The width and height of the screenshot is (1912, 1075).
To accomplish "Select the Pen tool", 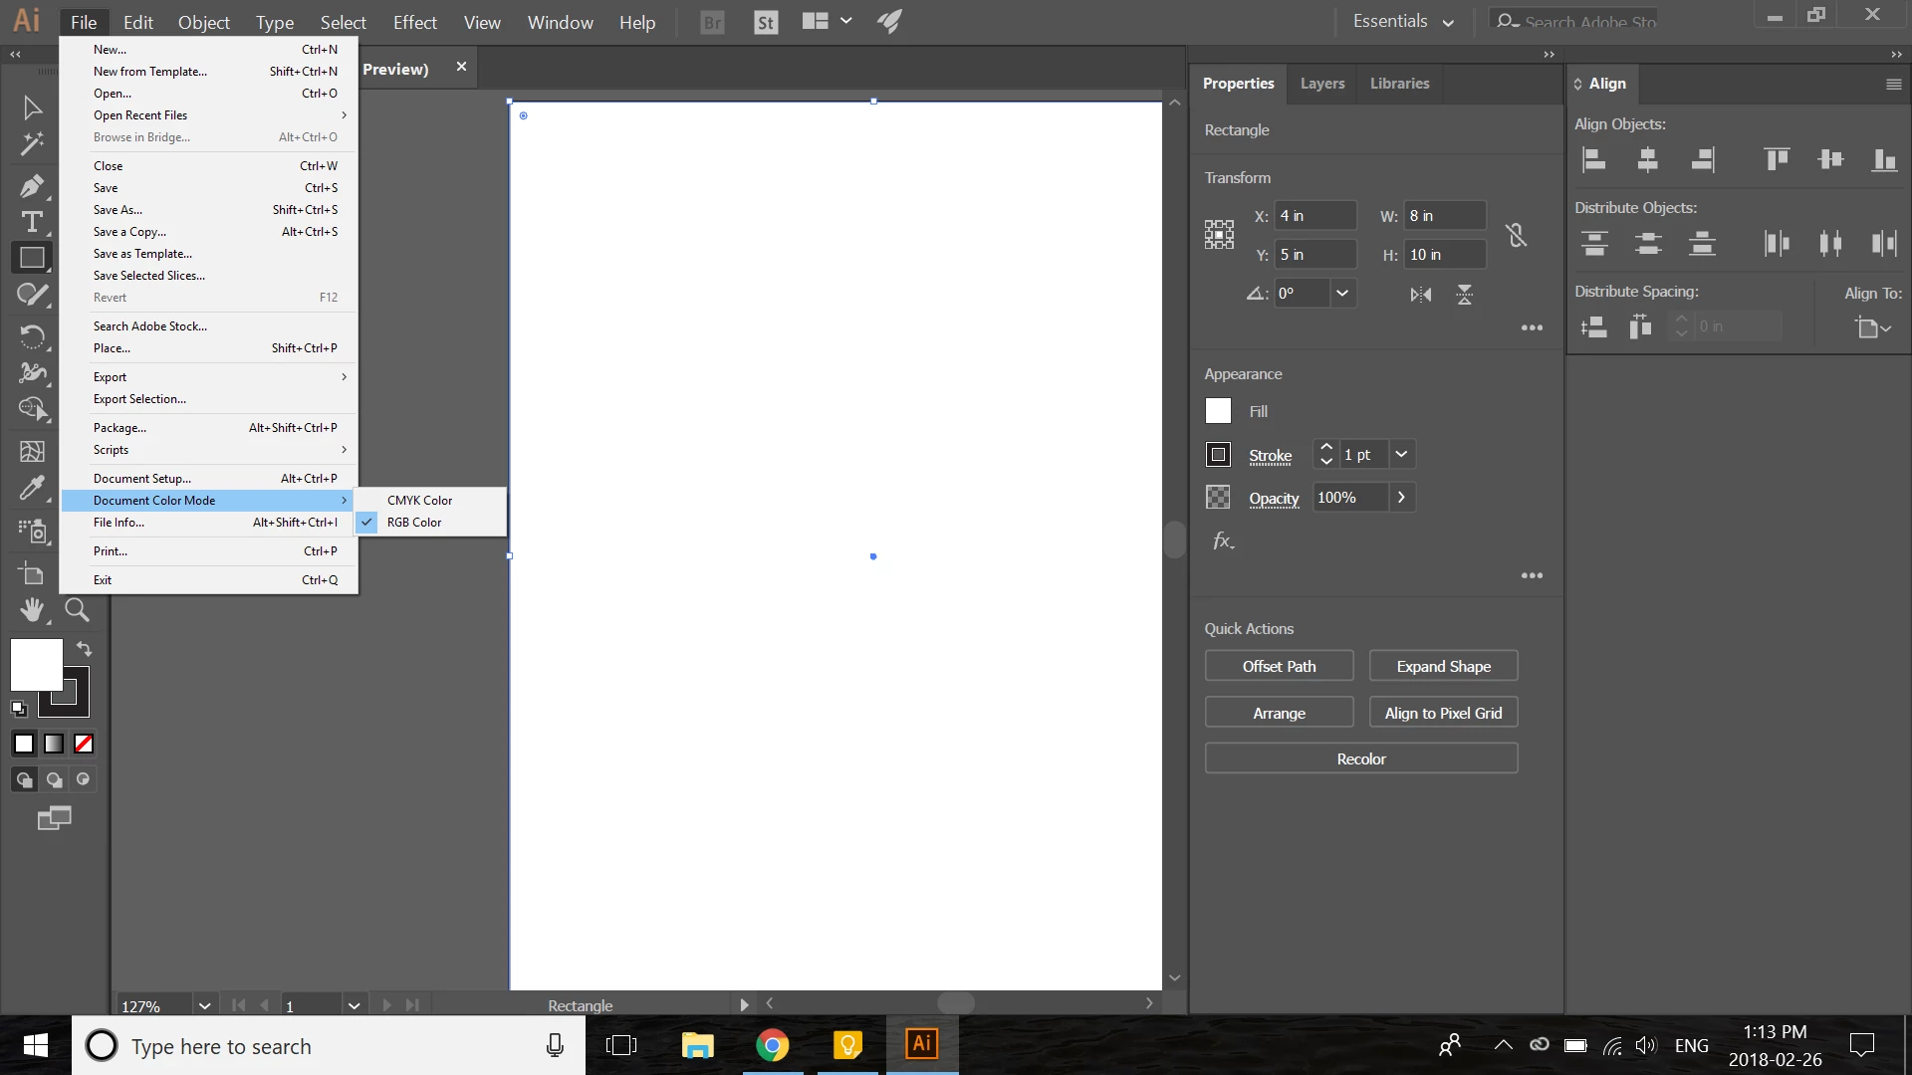I will pyautogui.click(x=32, y=186).
